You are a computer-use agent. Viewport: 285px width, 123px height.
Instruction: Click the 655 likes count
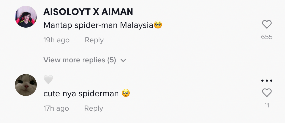point(267,37)
